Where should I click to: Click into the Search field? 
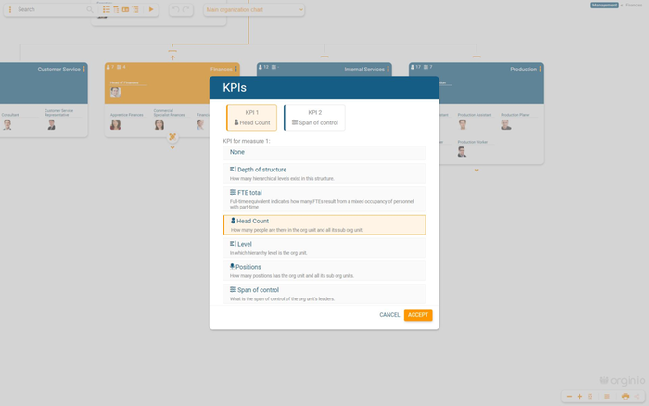coord(50,9)
